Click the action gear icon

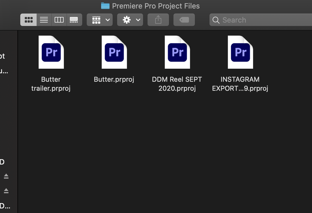coord(126,20)
